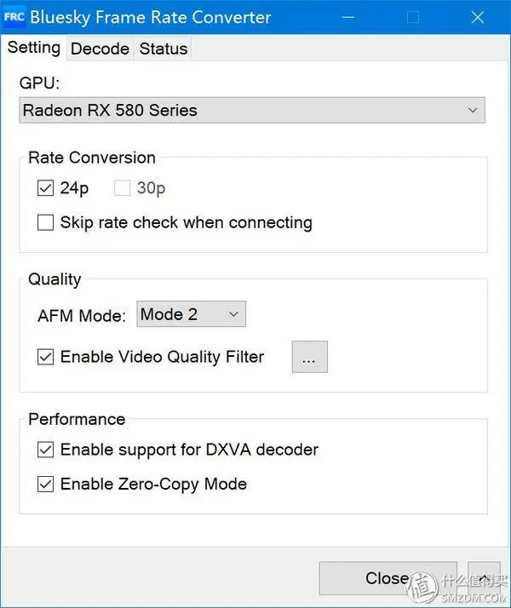
Task: Click the chevron arrow of the GPU combo box
Action: 472,110
